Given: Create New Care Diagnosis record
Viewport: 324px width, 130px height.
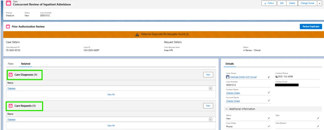Looking at the screenshot, I should pyautogui.click(x=208, y=75).
